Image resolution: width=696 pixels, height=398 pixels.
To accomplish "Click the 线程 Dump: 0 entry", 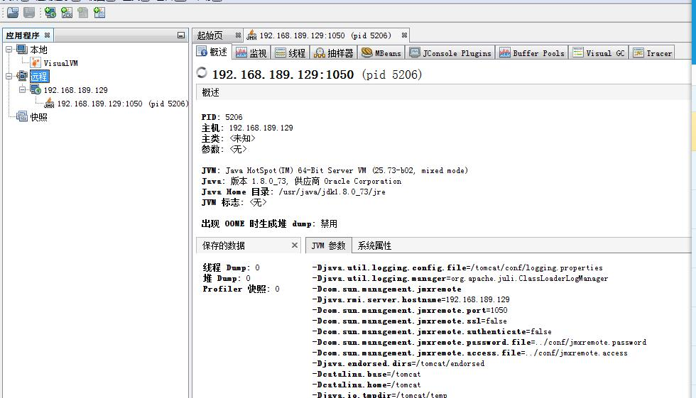I will (232, 267).
